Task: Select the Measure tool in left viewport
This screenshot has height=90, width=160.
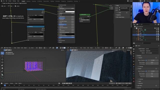Action: [x=2, y=74]
